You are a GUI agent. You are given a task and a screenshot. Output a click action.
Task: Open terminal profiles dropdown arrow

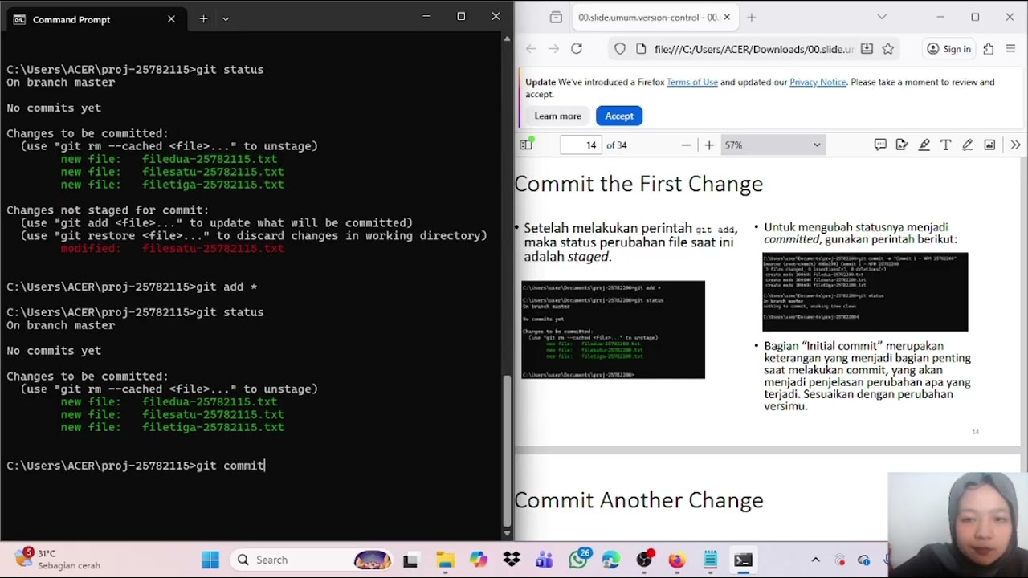point(226,18)
